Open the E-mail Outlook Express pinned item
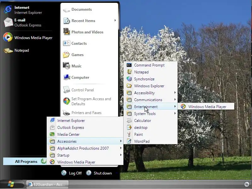The width and height of the screenshot is (252, 189). pyautogui.click(x=23, y=22)
